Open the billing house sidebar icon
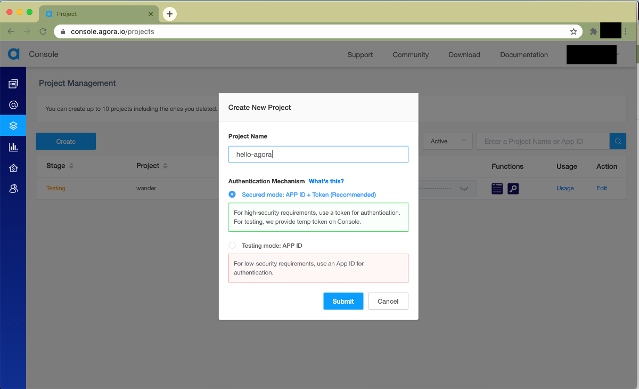The width and height of the screenshot is (639, 389). click(13, 168)
